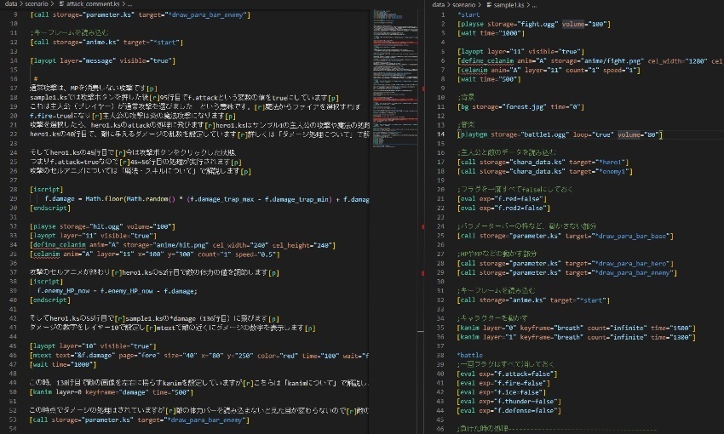The image size is (724, 434).
Task: Click '*draw_para_bar_enemy' call in right editor
Action: pos(567,272)
